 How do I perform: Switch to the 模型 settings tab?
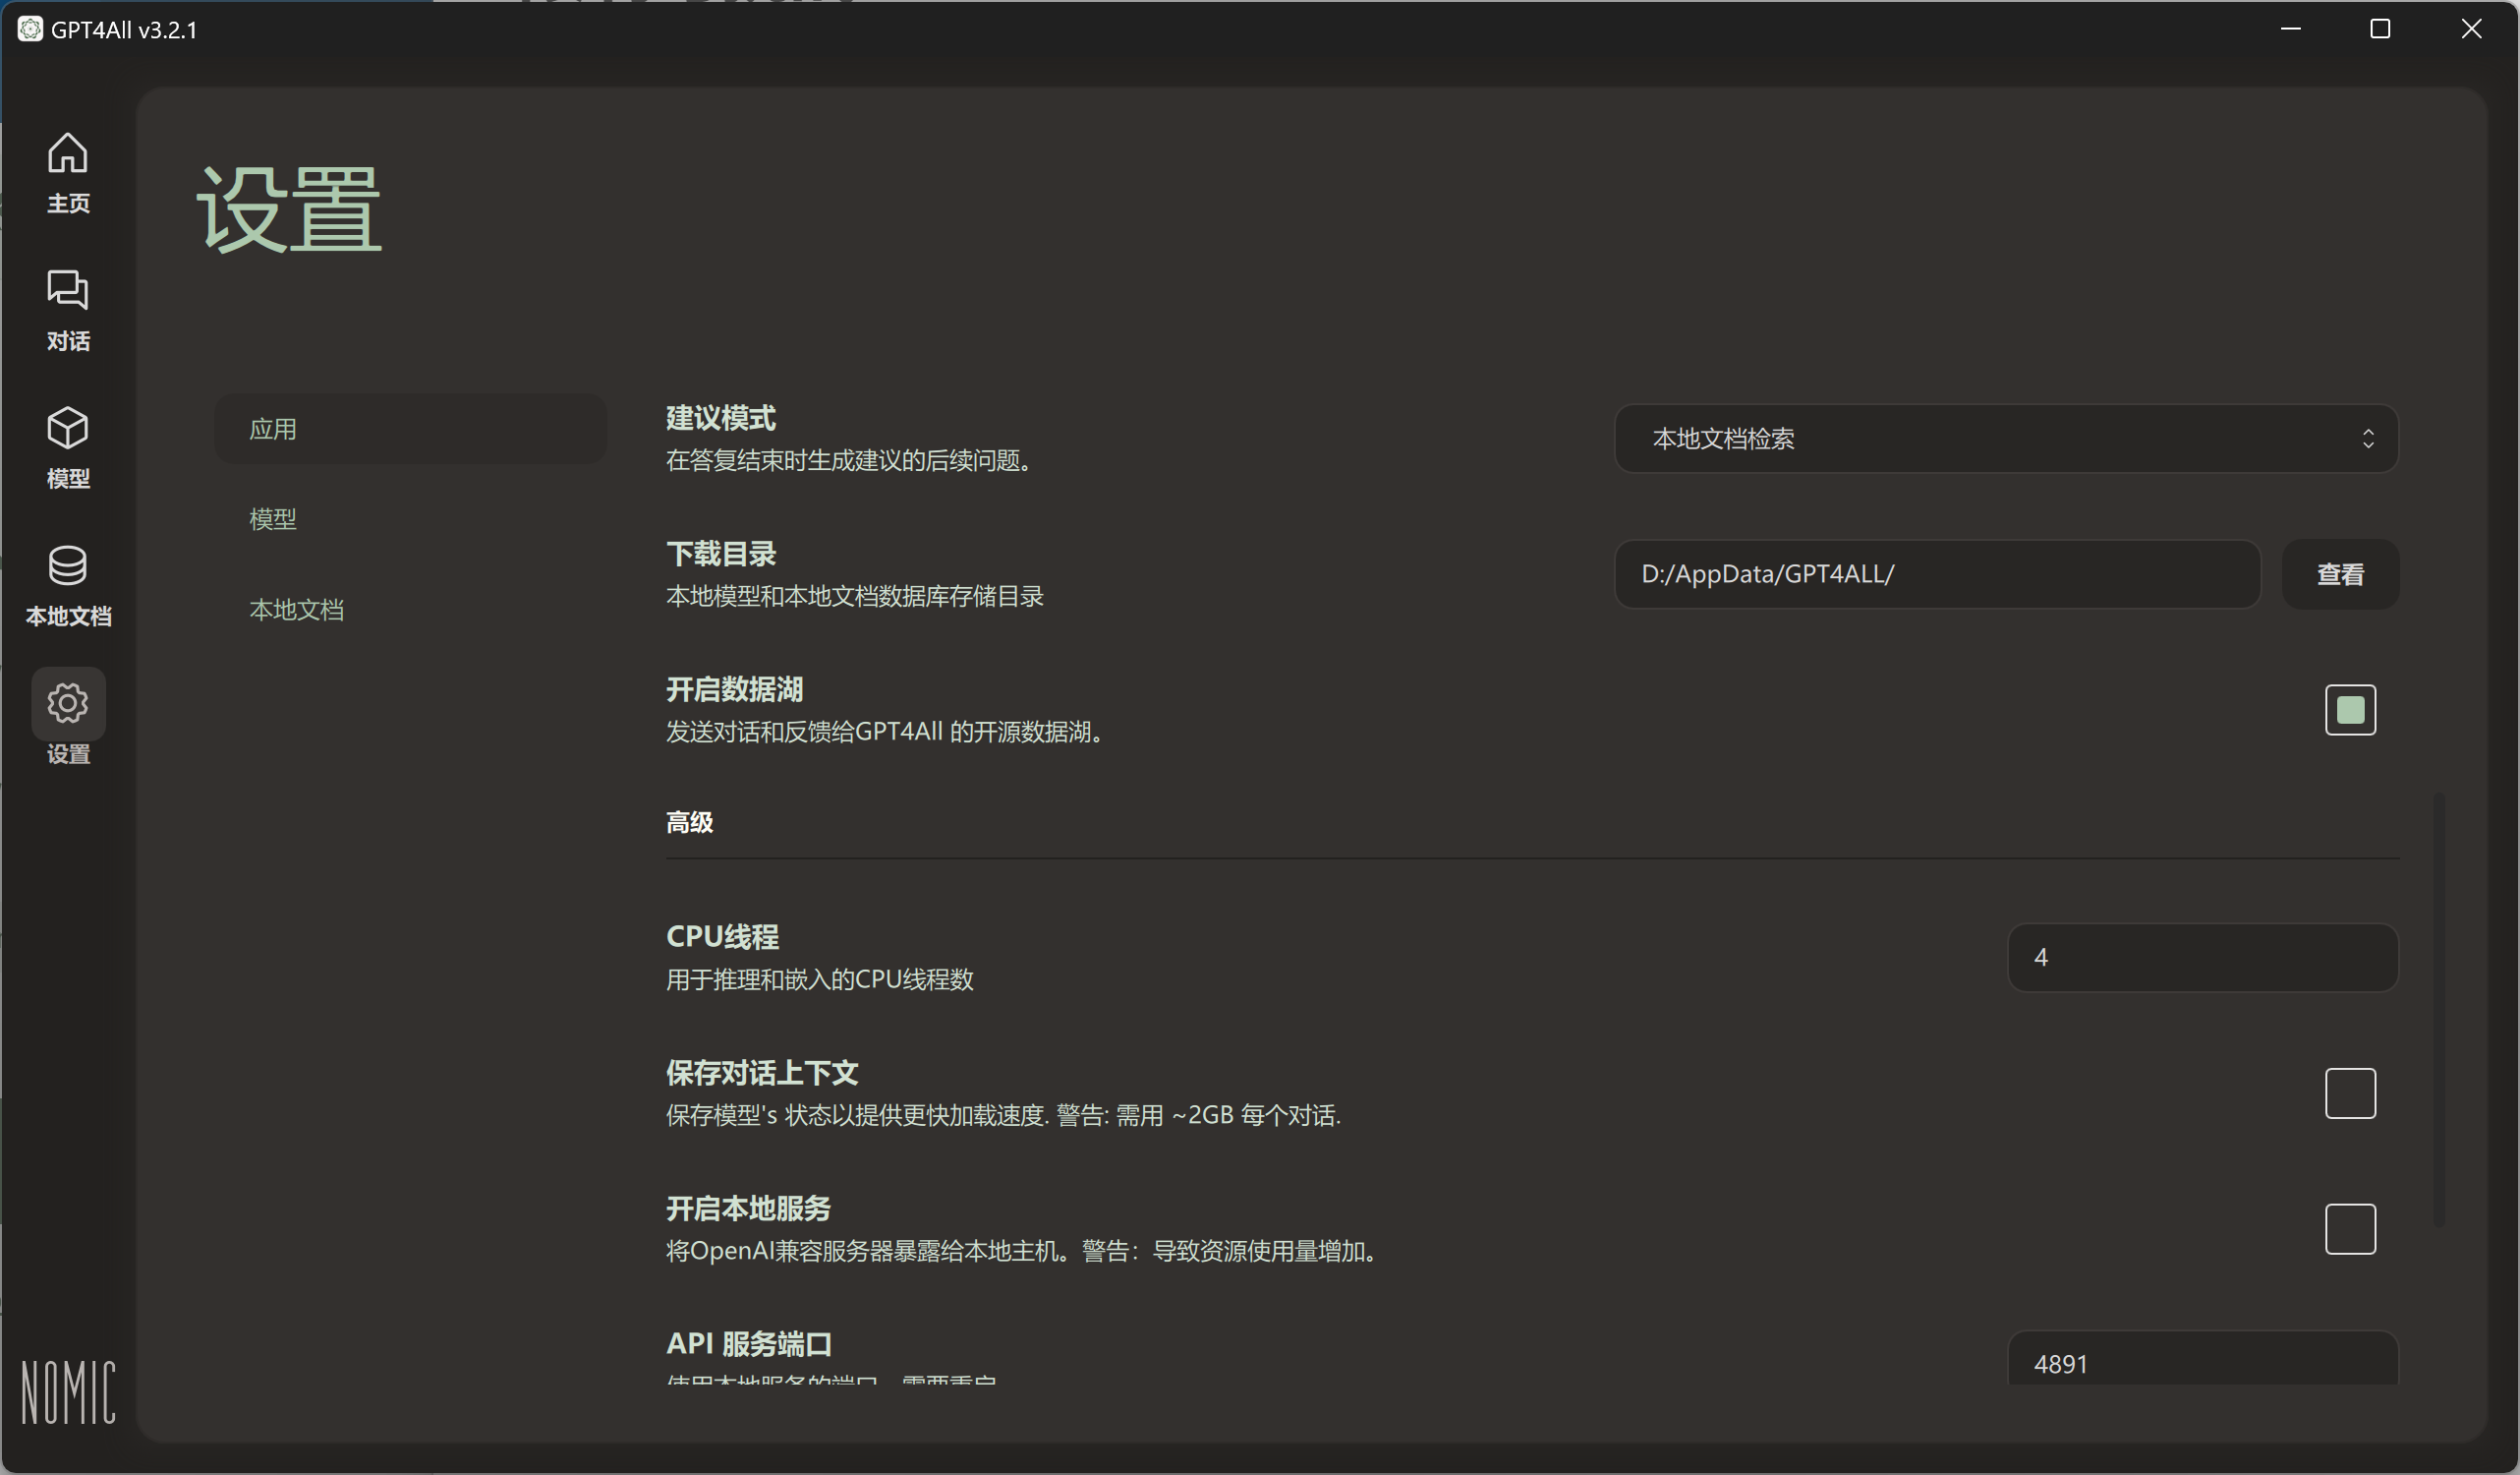(410, 519)
